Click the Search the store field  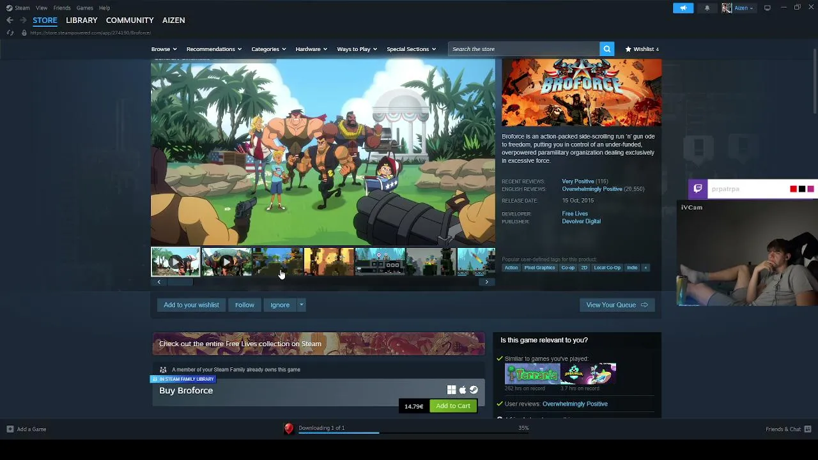[524, 49]
